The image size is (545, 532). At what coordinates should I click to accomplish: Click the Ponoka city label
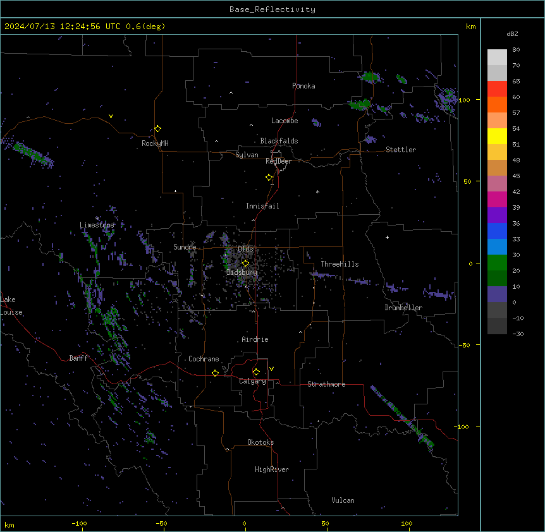click(303, 86)
